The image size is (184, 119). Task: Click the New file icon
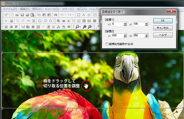[12, 15]
